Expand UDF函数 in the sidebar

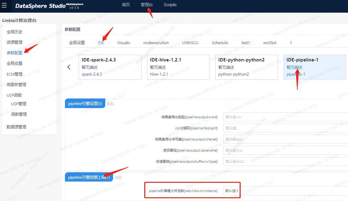coord(14,95)
